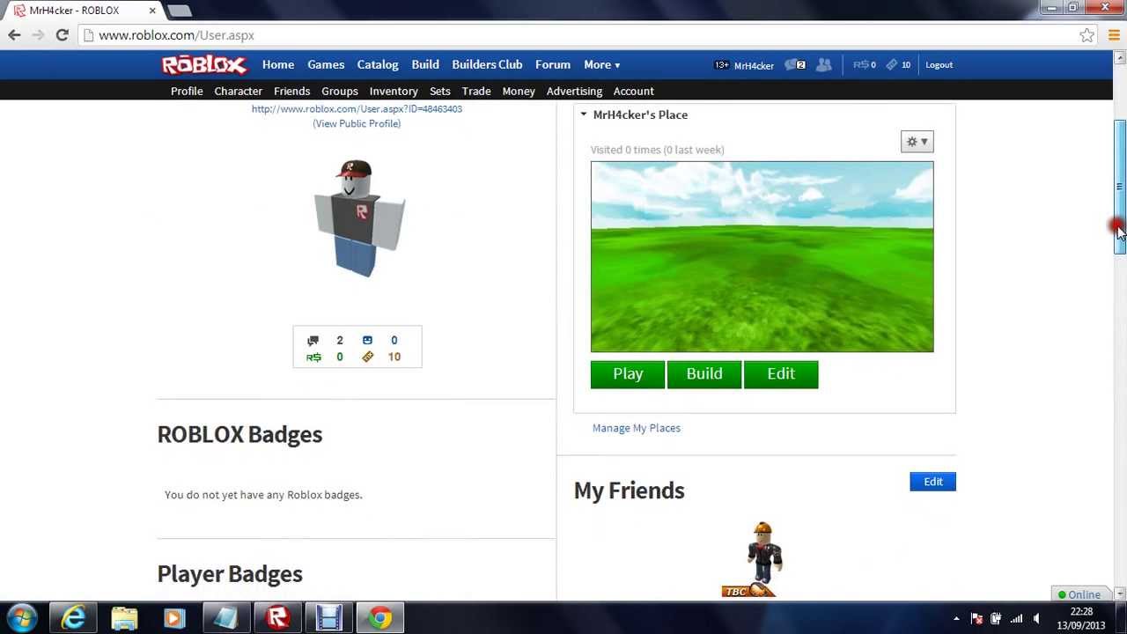Click the tickets balance icon in header

(892, 65)
